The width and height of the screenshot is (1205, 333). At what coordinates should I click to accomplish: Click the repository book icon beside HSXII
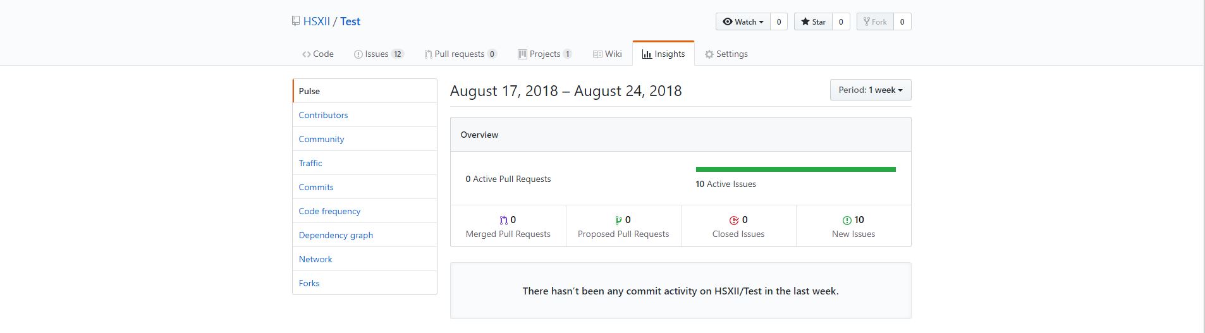[295, 21]
